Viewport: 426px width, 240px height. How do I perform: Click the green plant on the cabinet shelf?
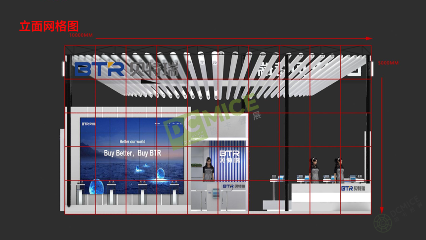coord(197,165)
